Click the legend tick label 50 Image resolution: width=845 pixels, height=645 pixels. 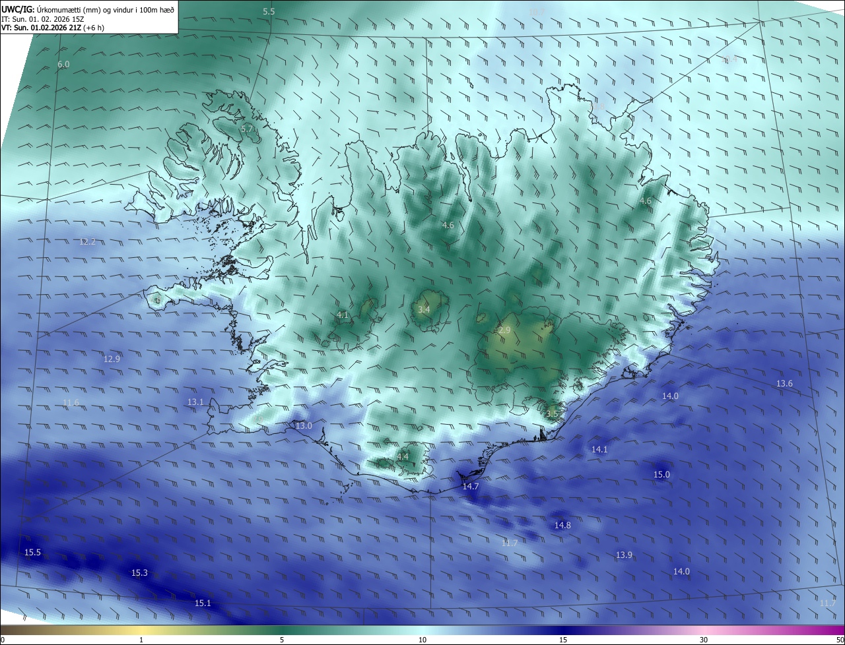point(840,640)
